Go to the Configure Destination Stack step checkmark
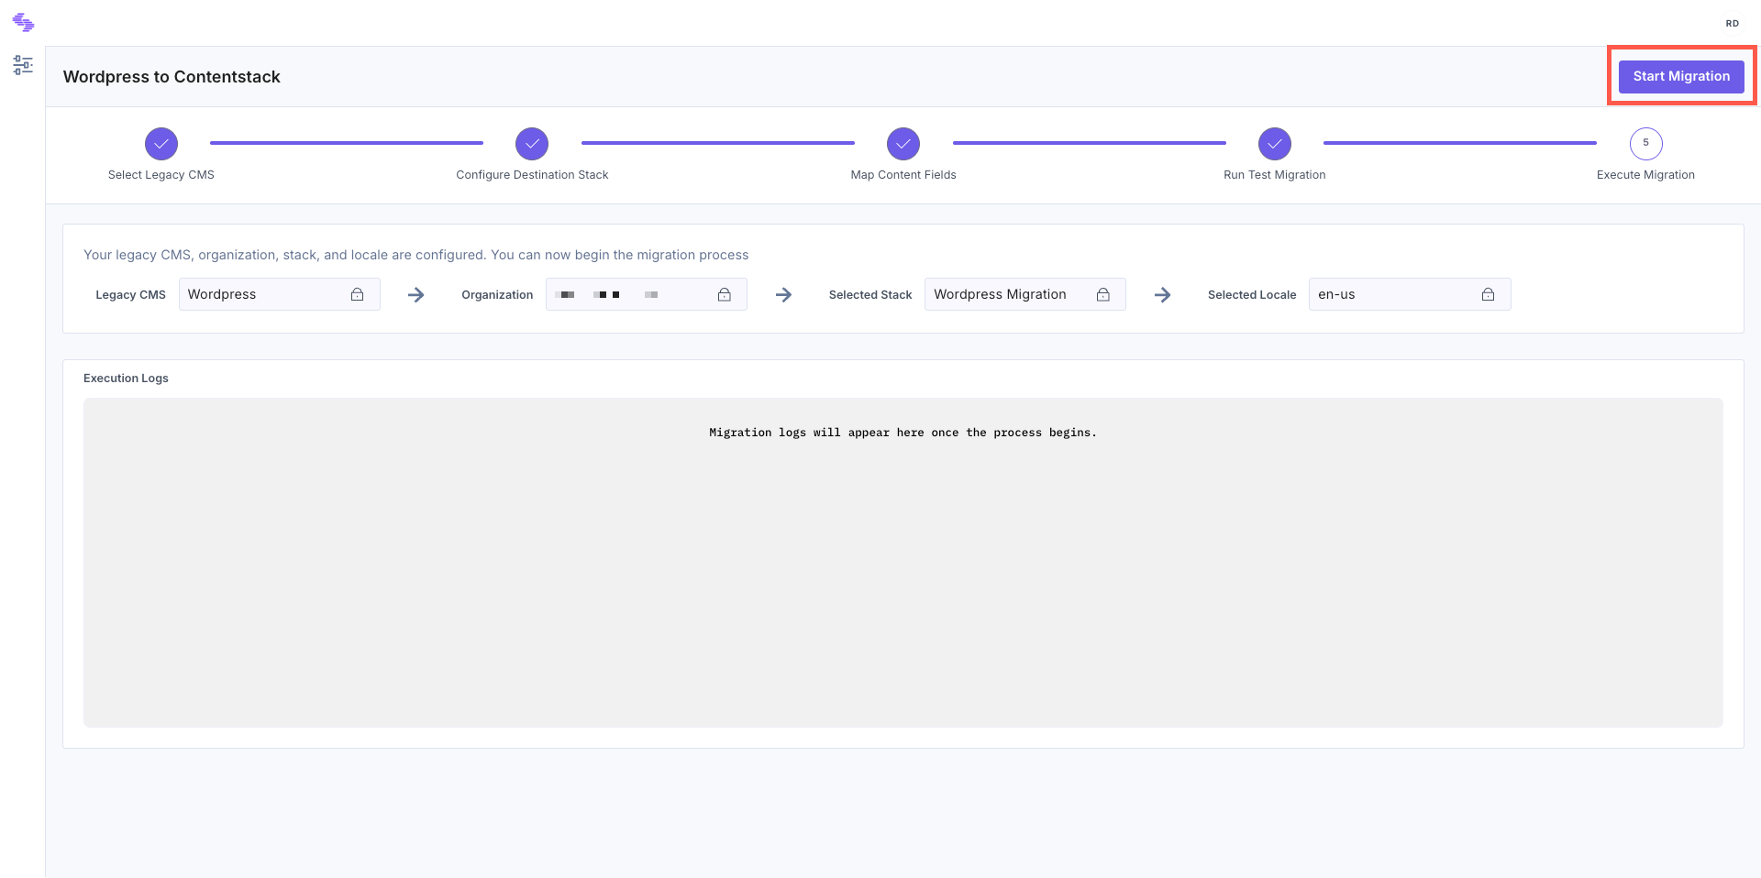This screenshot has width=1761, height=878. (x=532, y=144)
